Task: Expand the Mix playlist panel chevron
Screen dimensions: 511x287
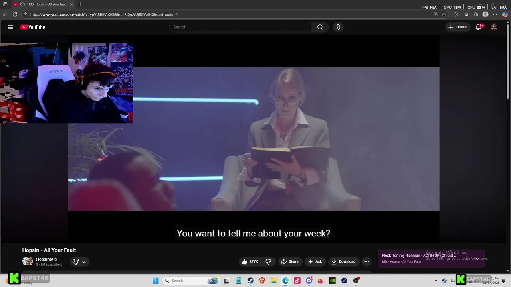Action: pos(477,258)
